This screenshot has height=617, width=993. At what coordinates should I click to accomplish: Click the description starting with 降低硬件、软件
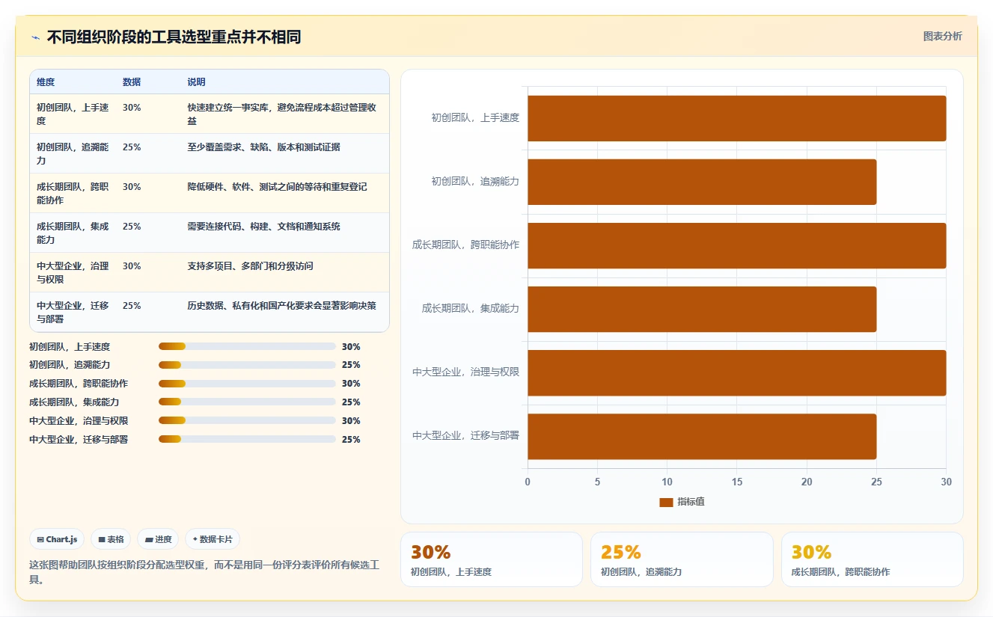(278, 187)
